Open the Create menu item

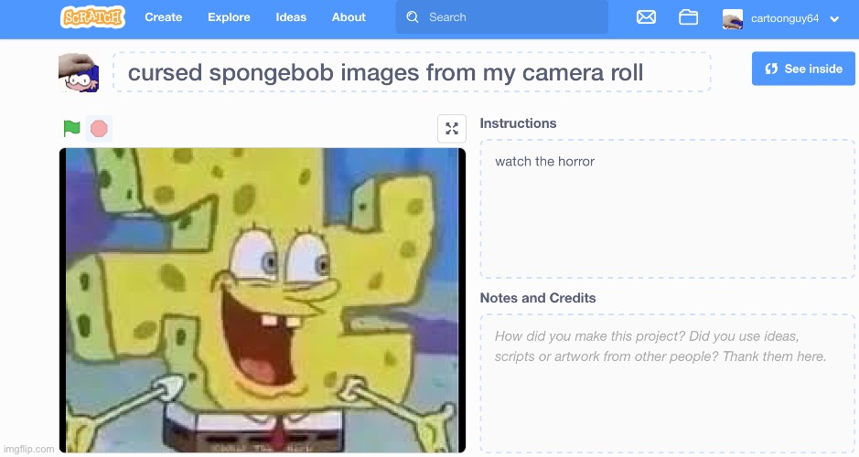[163, 17]
